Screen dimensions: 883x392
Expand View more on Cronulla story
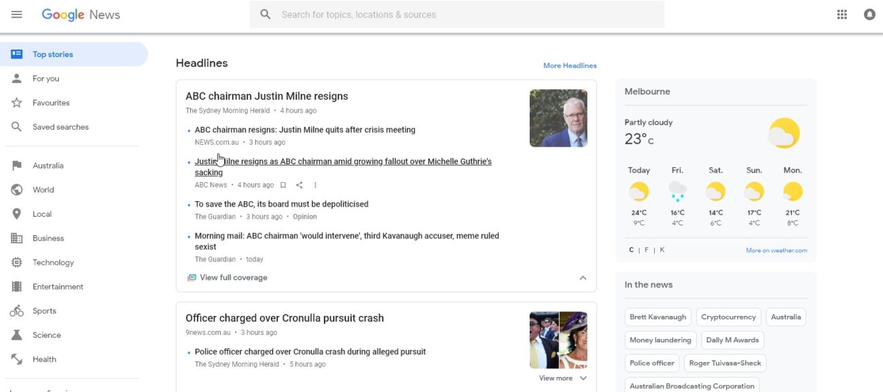[563, 378]
